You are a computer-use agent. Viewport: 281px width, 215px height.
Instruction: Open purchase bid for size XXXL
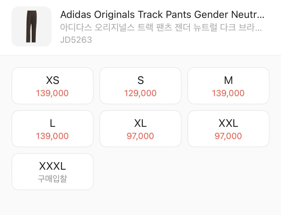click(52, 171)
